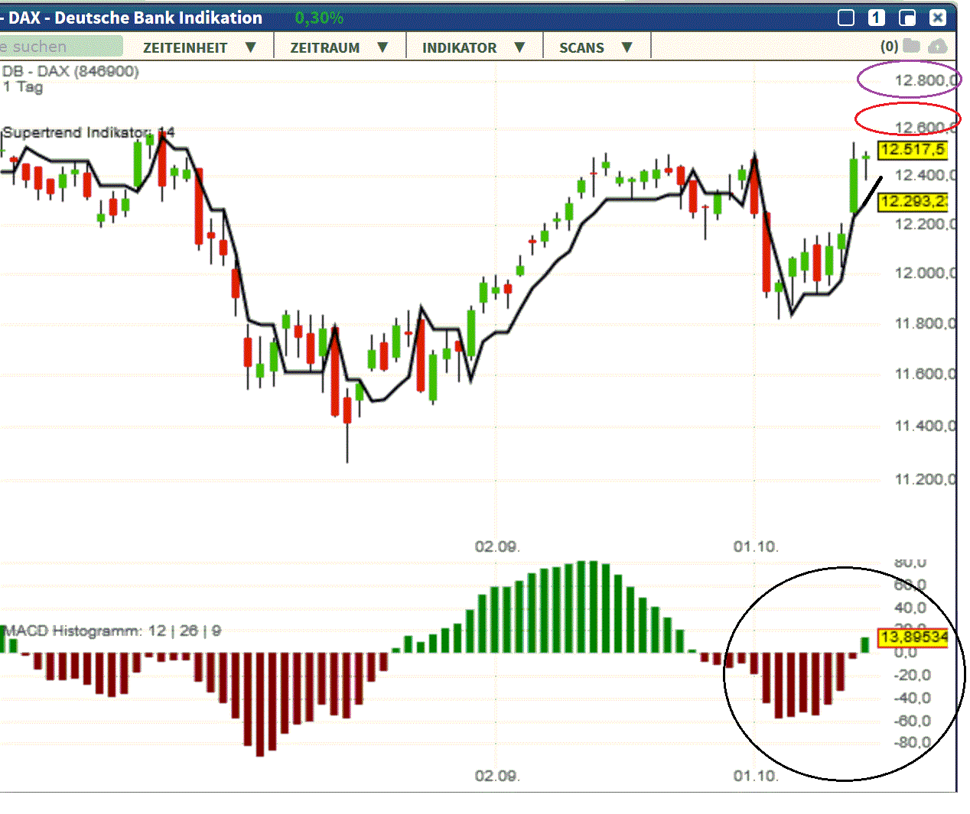
Task: Click the arrow next to ZEITEINHEIT
Action: 251,47
